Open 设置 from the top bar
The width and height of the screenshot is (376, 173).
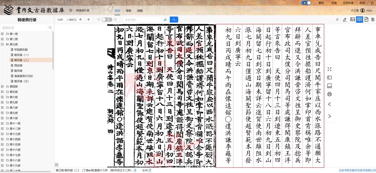click(x=334, y=3)
